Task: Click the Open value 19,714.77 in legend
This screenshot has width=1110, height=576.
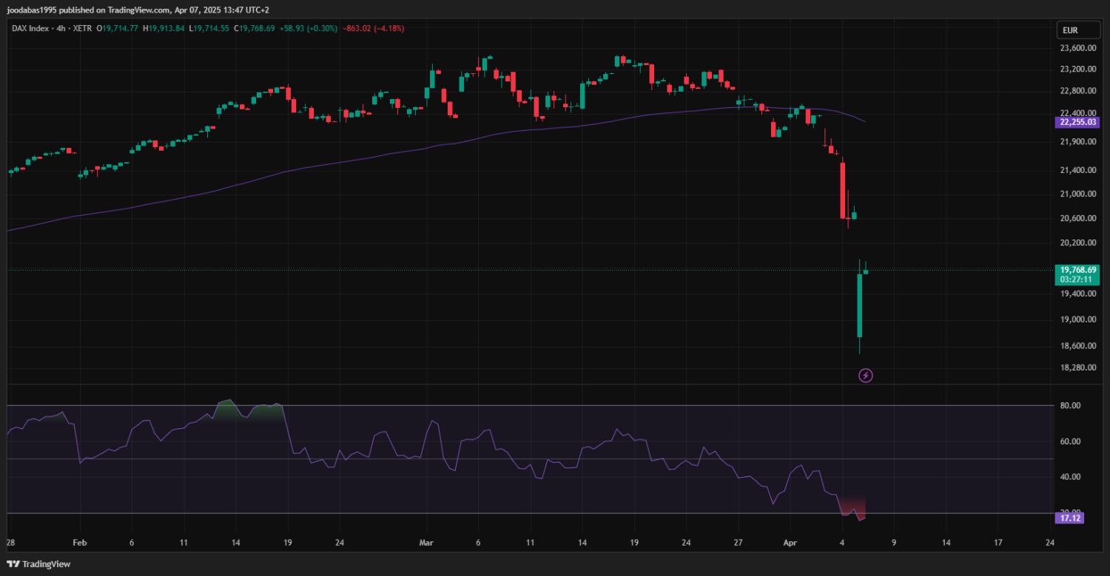Action: pyautogui.click(x=121, y=28)
